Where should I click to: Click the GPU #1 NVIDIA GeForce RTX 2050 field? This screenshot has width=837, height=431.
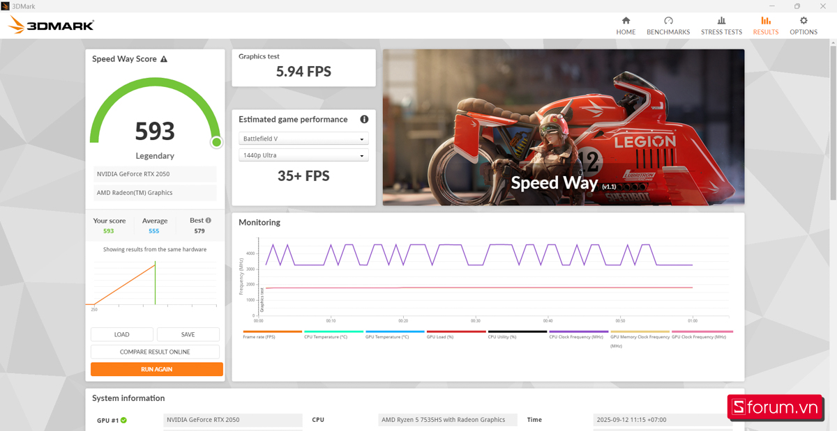tap(233, 420)
